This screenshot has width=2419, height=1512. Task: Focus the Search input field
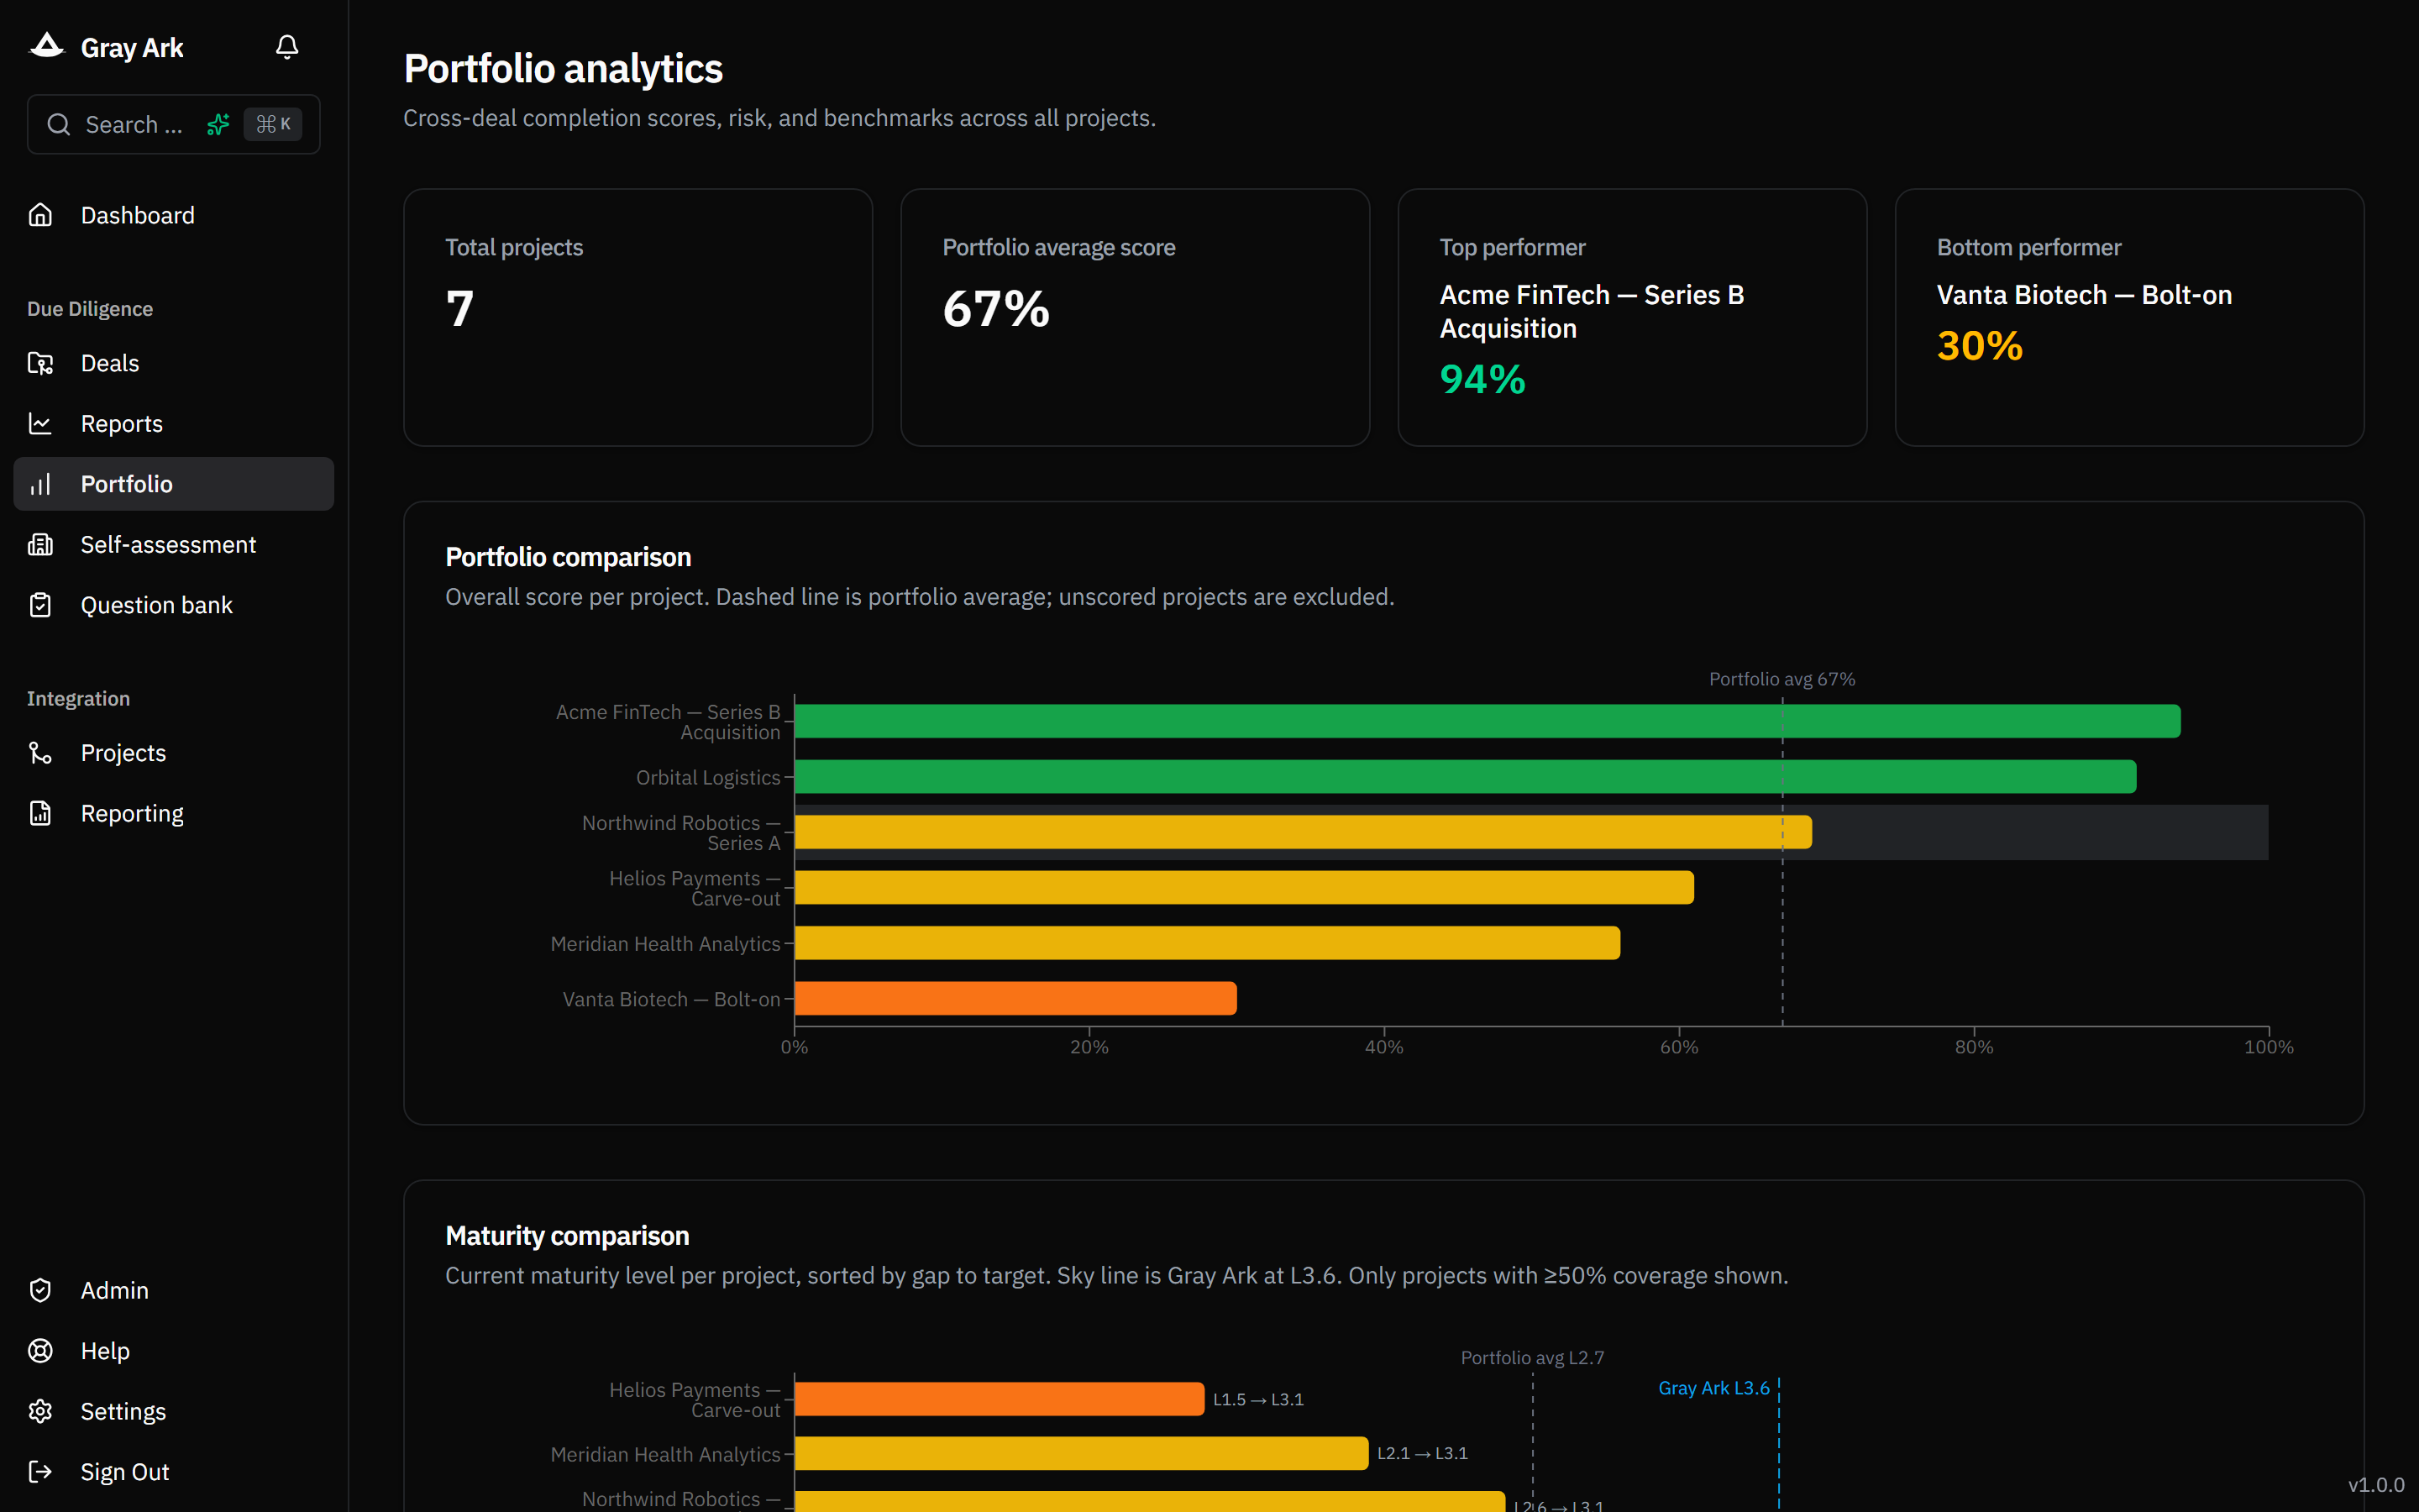coord(174,125)
